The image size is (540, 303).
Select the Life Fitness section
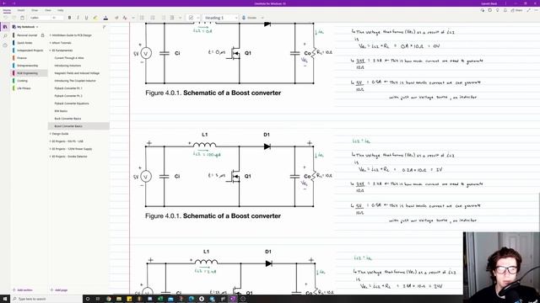(24, 88)
